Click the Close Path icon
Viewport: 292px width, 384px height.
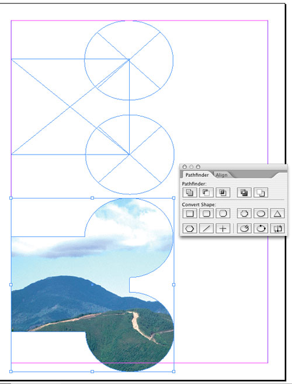click(260, 228)
